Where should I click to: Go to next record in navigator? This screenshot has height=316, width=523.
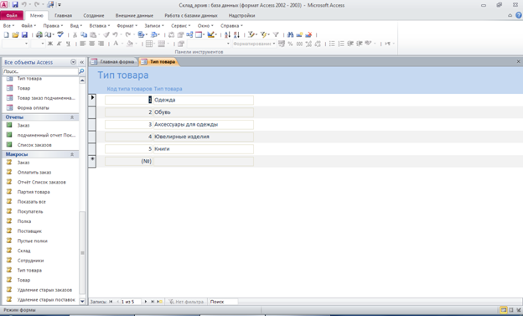point(146,302)
